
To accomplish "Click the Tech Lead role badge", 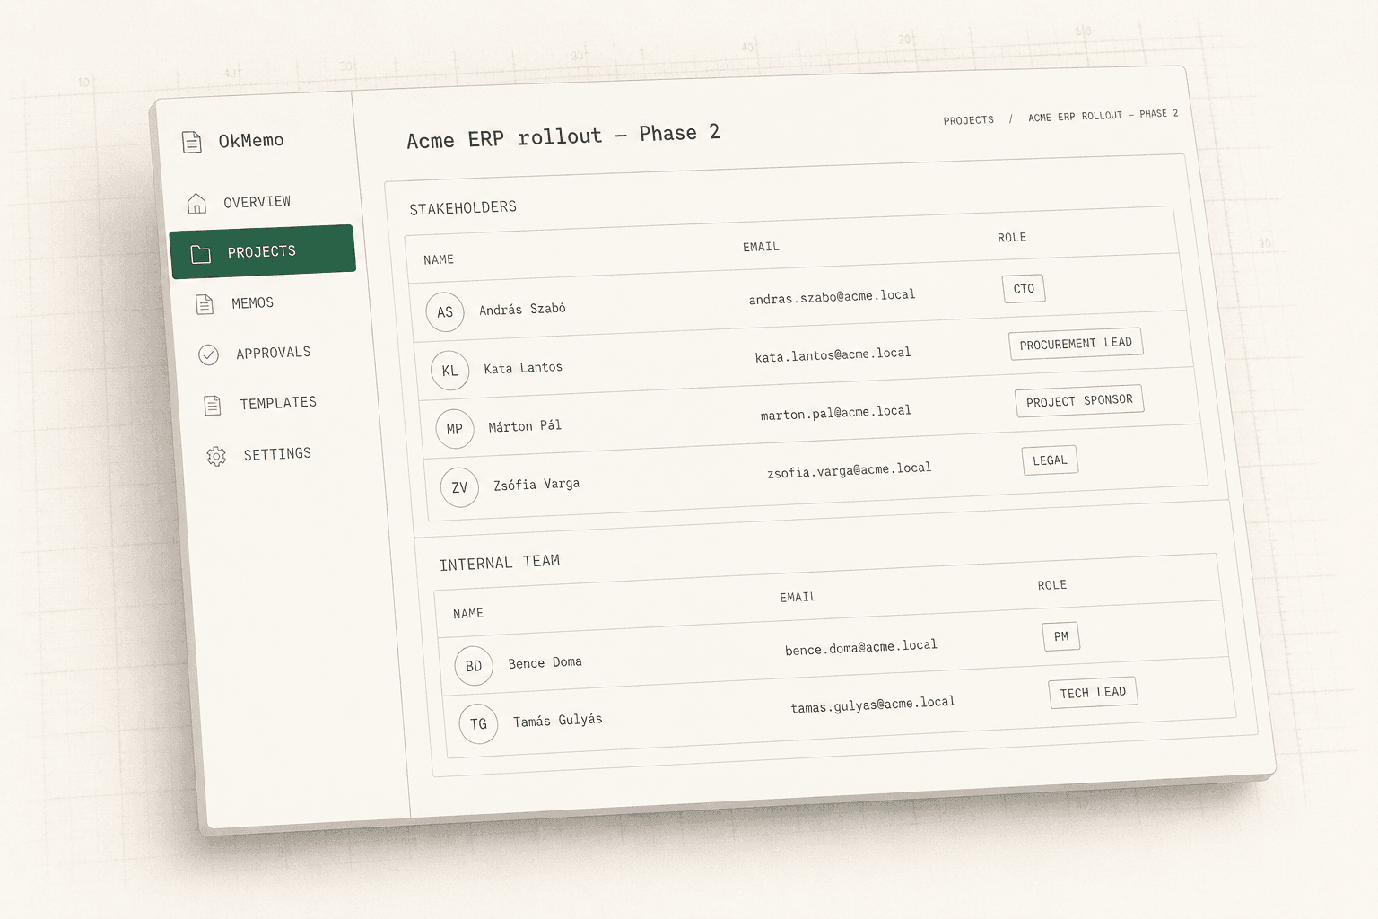I will [x=1093, y=693].
